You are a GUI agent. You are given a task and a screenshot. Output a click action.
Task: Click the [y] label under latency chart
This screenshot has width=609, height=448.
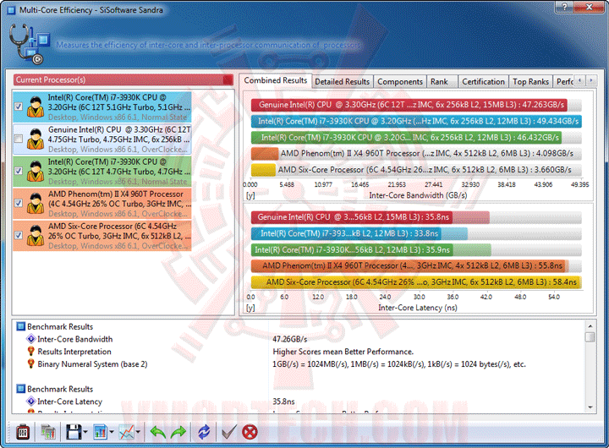[250, 308]
